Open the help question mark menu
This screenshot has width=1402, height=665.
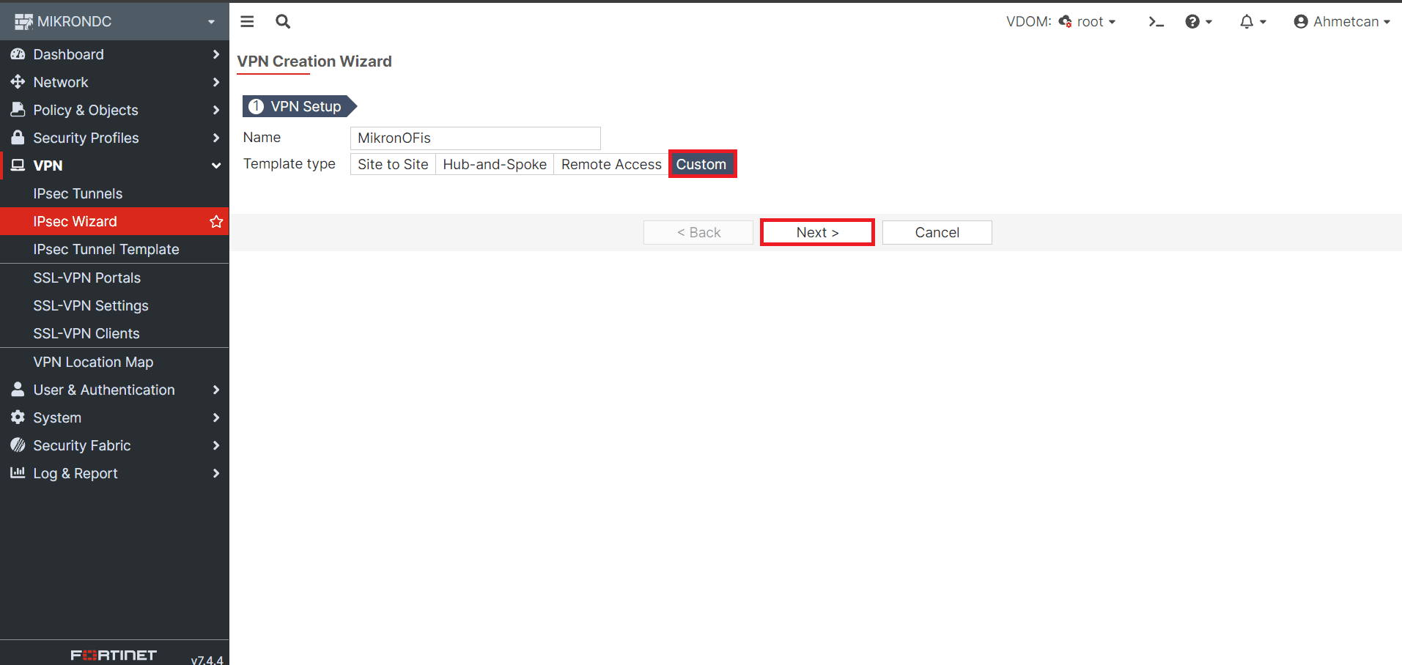[1198, 22]
